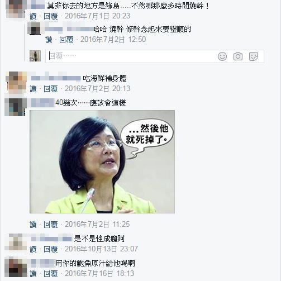The image size is (281, 281).
Task: Like the reply posted 2016年7月2日 12:50
Action: point(49,40)
